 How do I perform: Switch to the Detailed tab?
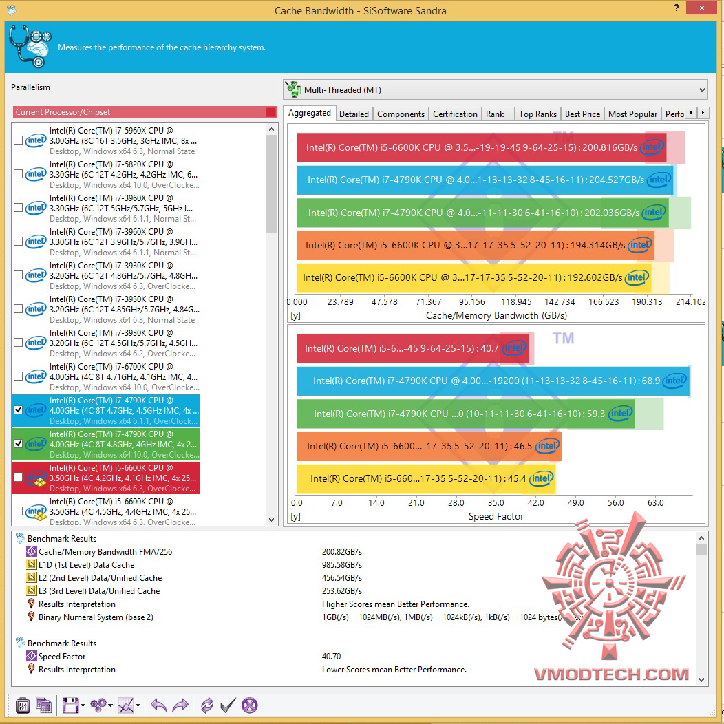pyautogui.click(x=354, y=114)
